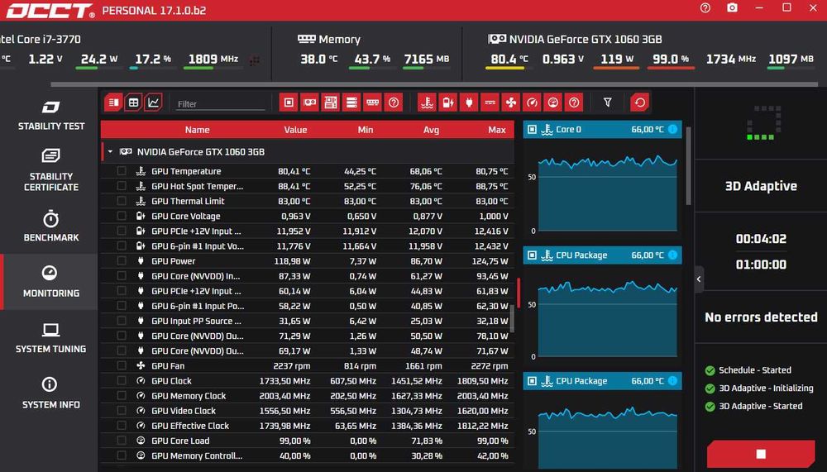
Task: Toggle the power plug sensor filter
Action: pos(469,103)
